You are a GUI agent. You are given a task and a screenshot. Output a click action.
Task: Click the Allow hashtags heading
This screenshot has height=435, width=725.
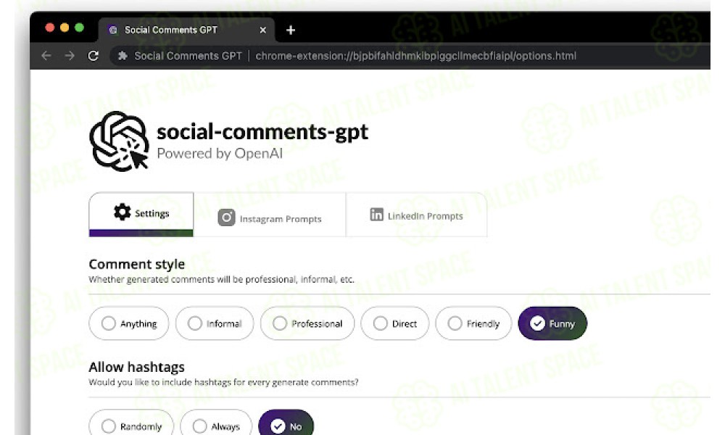(137, 367)
